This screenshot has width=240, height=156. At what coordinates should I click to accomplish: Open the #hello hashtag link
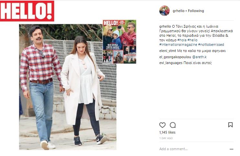pos(192,40)
